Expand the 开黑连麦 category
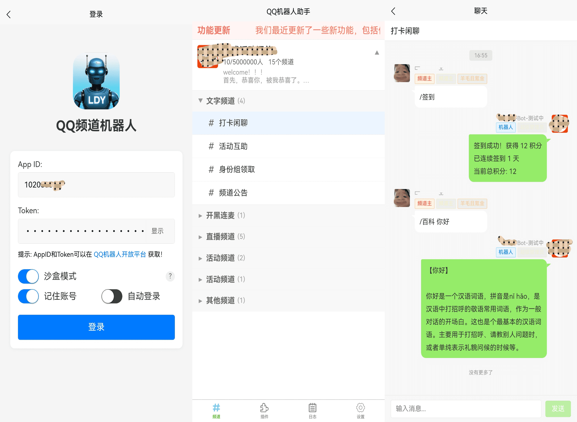The image size is (577, 422). coord(288,215)
